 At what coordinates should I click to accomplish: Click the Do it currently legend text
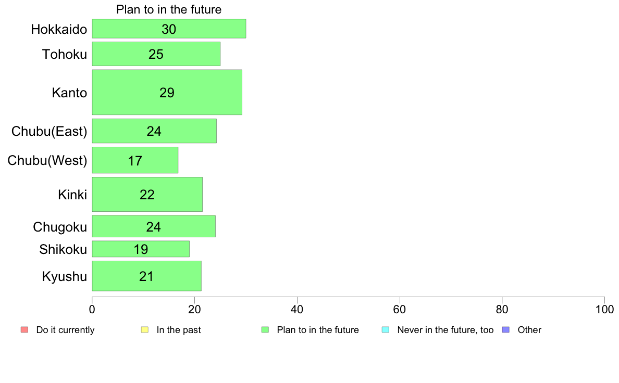pos(66,330)
